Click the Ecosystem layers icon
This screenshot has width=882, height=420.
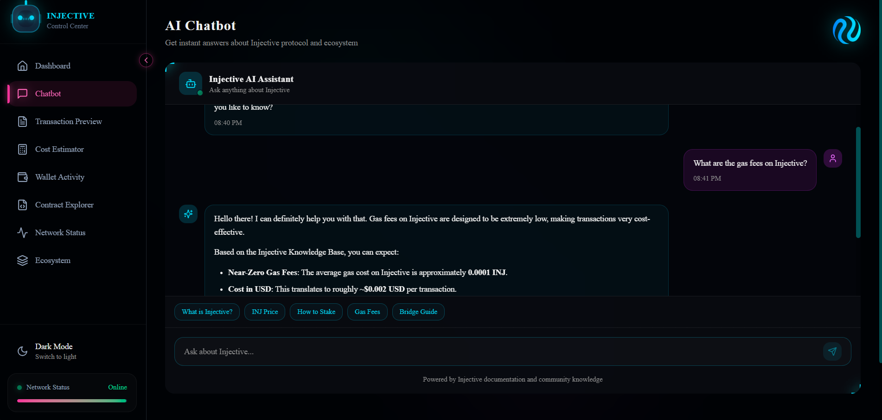pyautogui.click(x=22, y=260)
